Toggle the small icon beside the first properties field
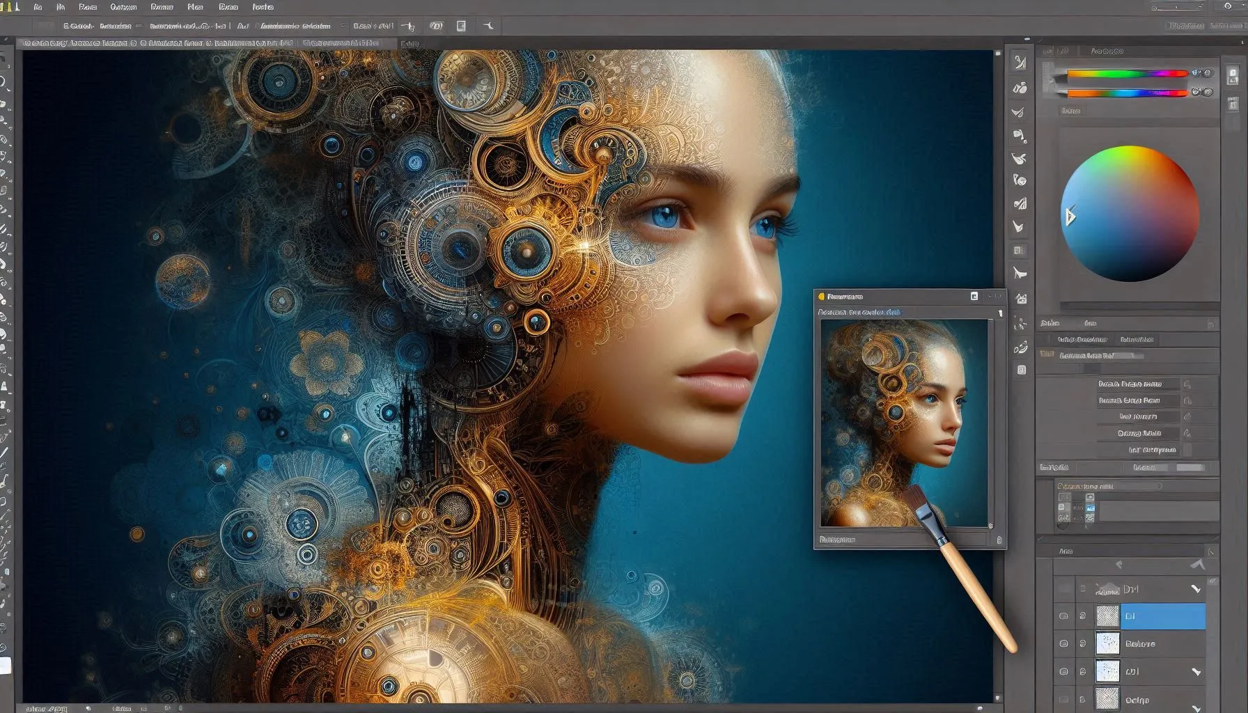This screenshot has height=713, width=1248. (x=1187, y=384)
